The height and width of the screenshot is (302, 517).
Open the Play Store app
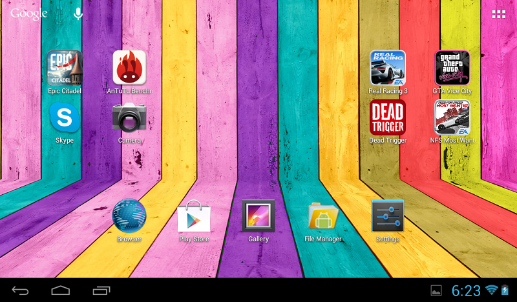pos(194,216)
